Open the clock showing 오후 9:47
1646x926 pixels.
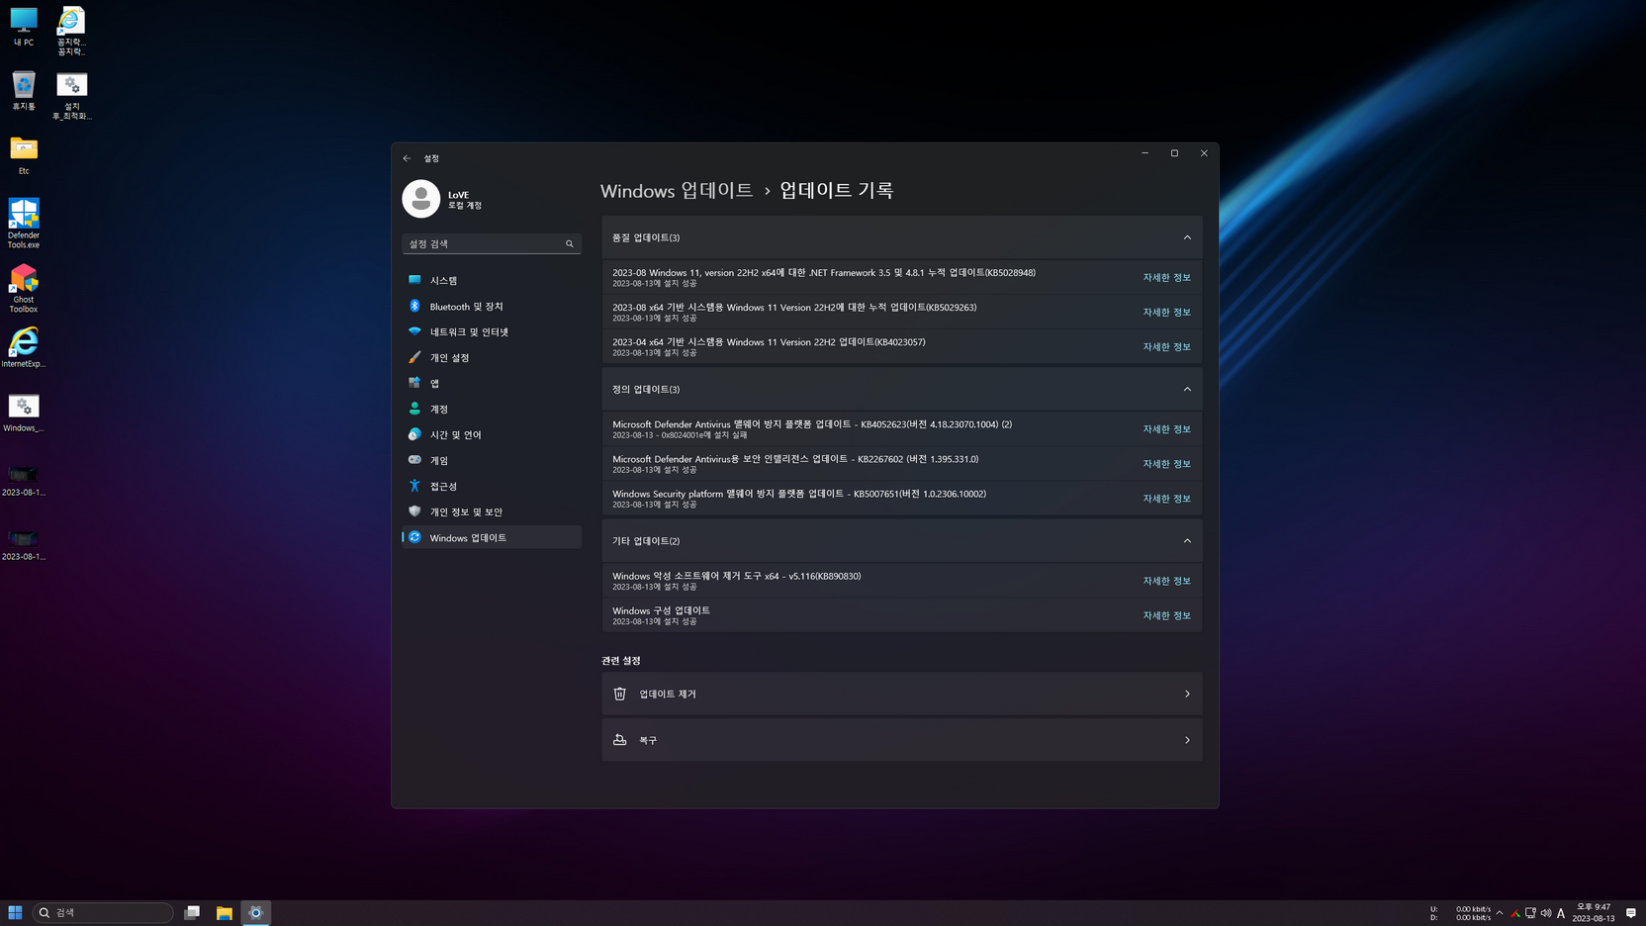[1594, 912]
